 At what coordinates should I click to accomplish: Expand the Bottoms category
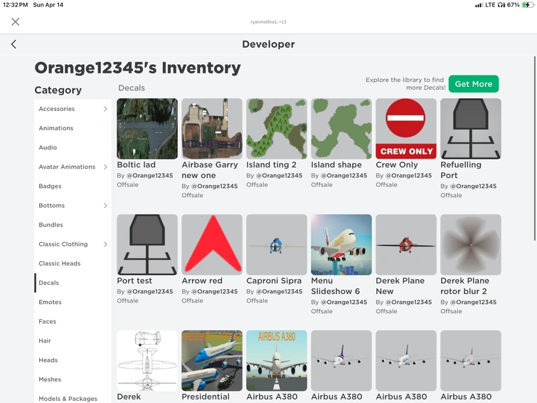coord(105,206)
